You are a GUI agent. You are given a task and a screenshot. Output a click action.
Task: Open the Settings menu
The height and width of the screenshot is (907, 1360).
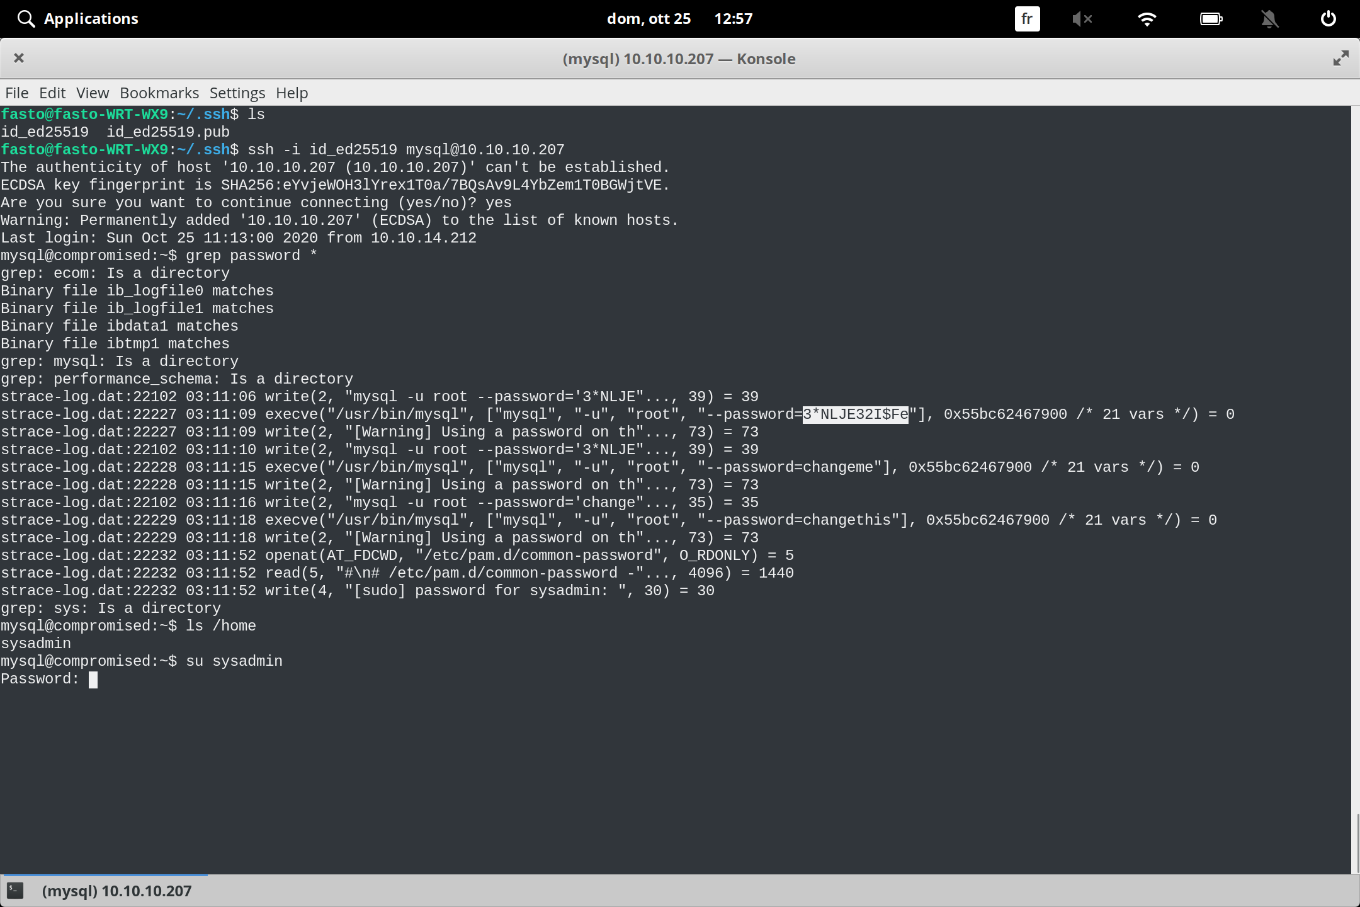coord(237,93)
